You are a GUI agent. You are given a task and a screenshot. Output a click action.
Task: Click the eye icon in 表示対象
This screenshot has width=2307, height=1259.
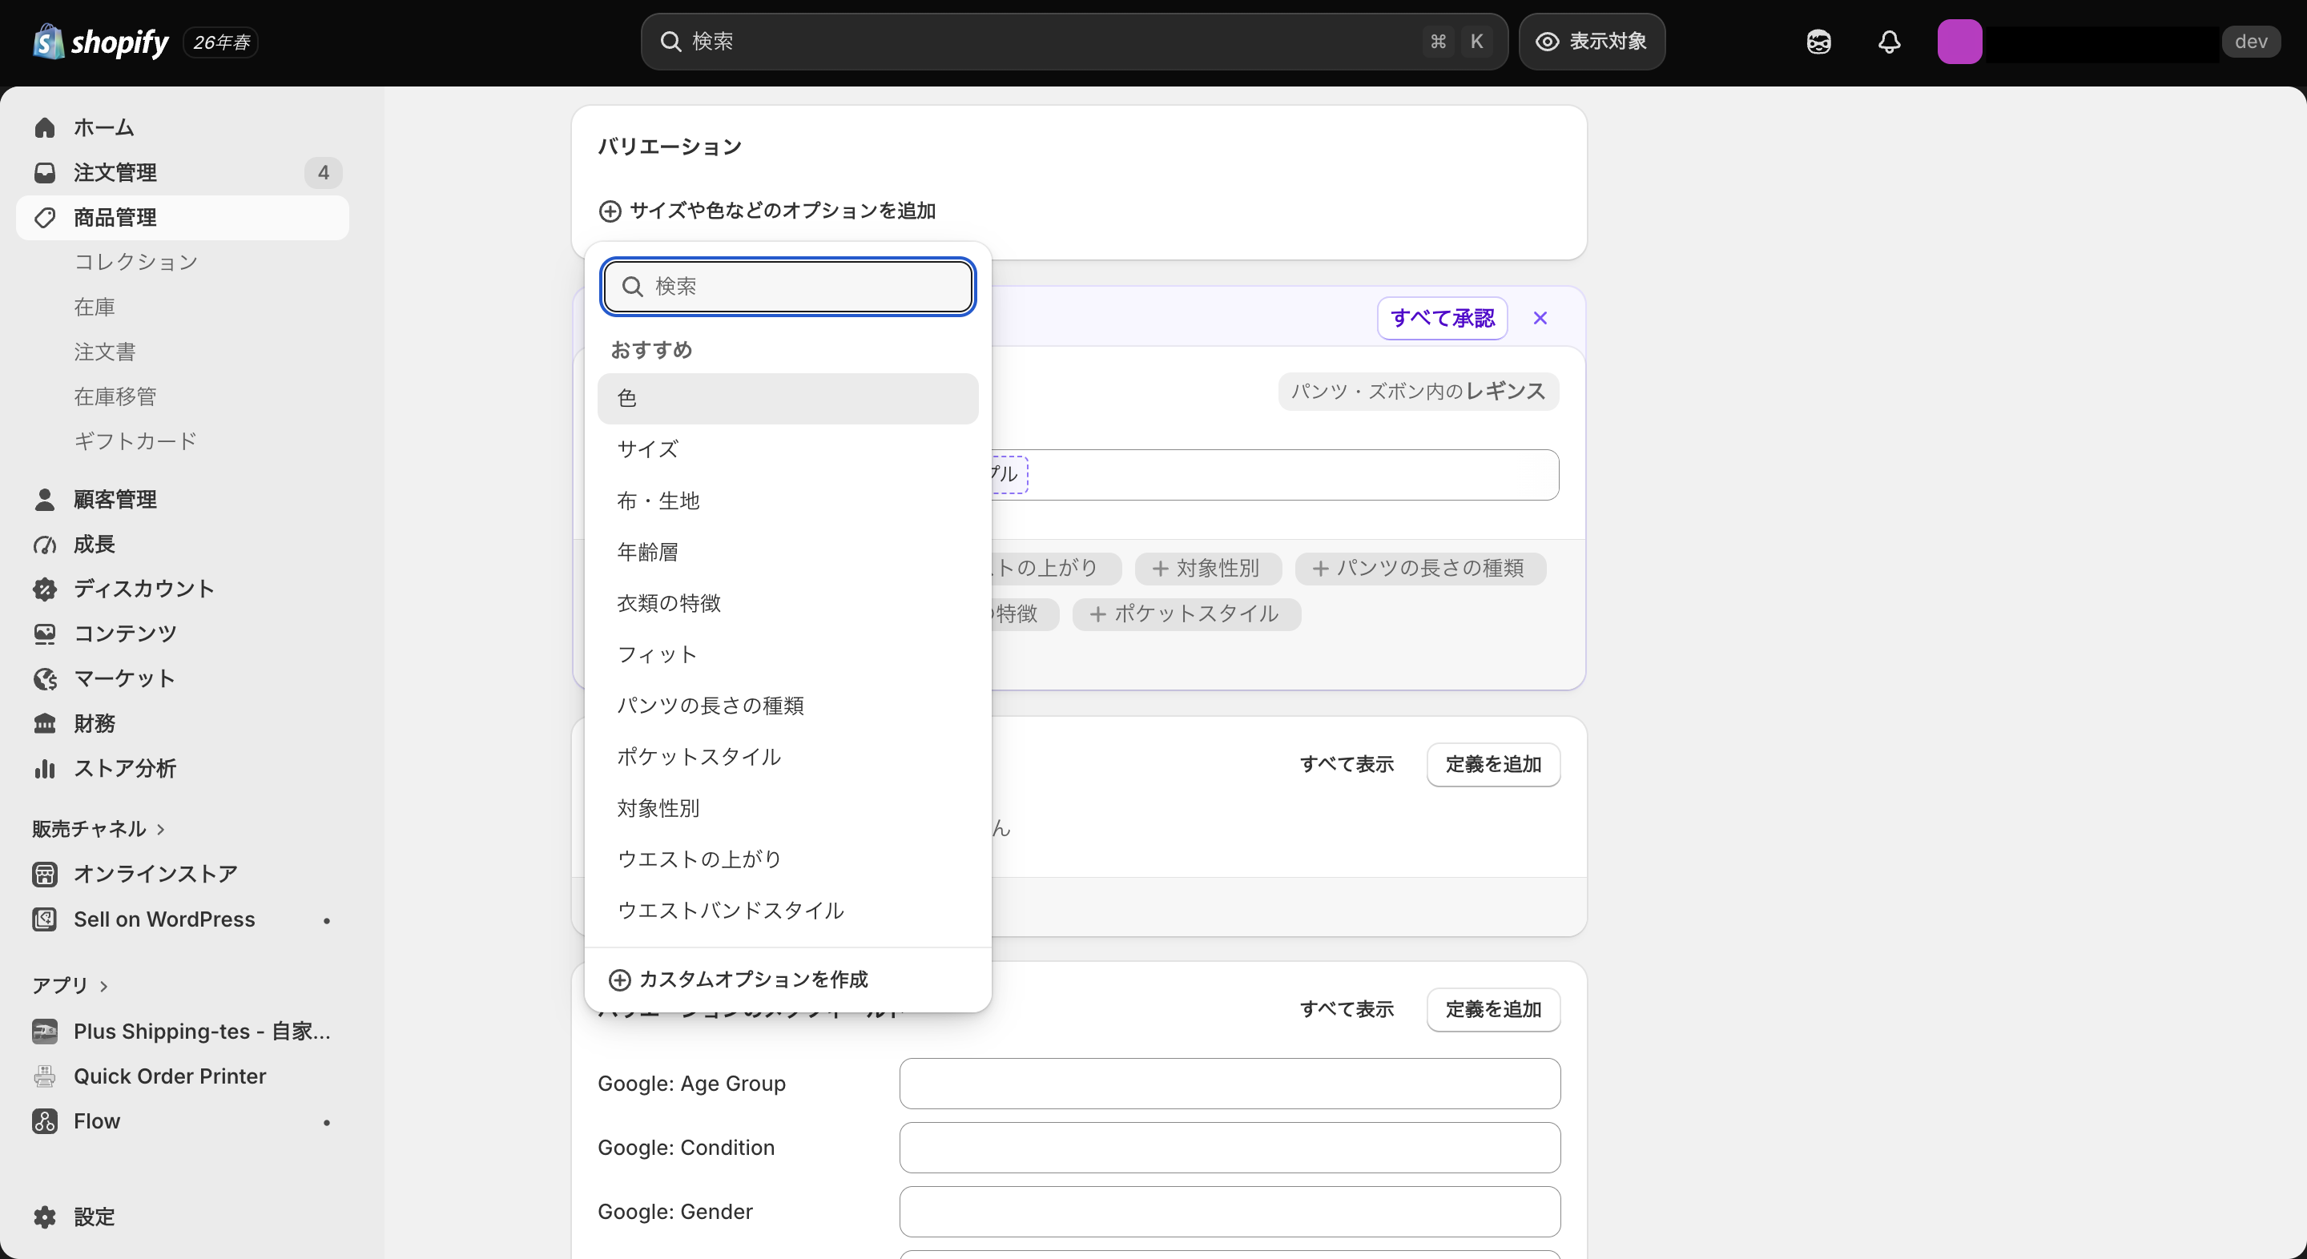pyautogui.click(x=1547, y=41)
